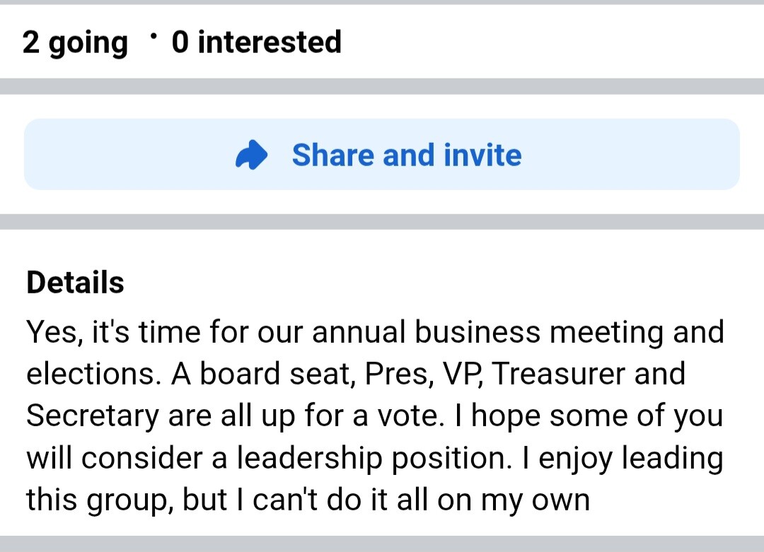This screenshot has width=764, height=552.
Task: Open the list of 2 going
Action: (x=75, y=42)
